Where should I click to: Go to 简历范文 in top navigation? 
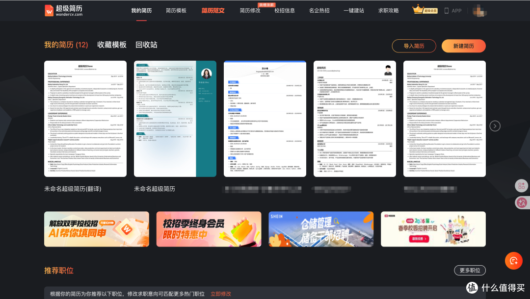coord(213,10)
